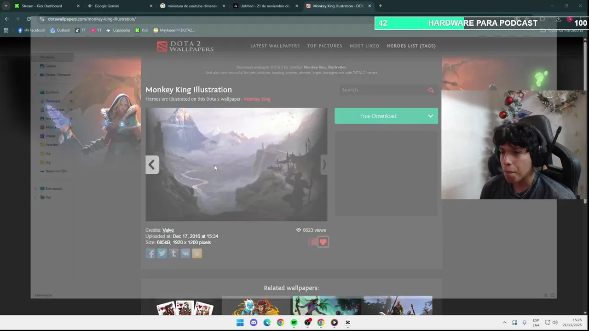Open the Facebook bookmark

point(32,30)
